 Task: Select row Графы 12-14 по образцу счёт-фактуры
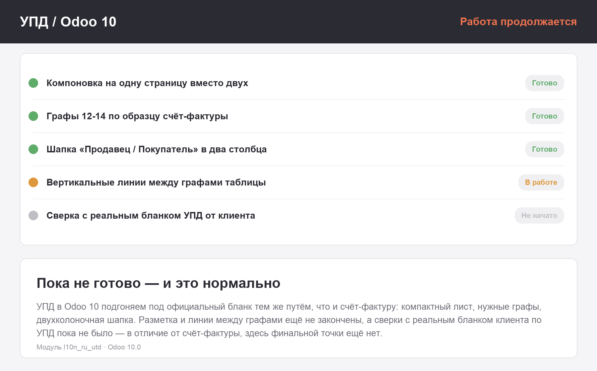pyautogui.click(x=298, y=116)
